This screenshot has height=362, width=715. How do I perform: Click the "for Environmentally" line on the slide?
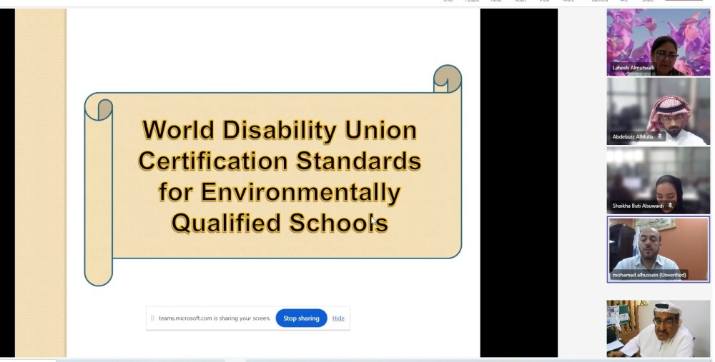[x=280, y=192]
